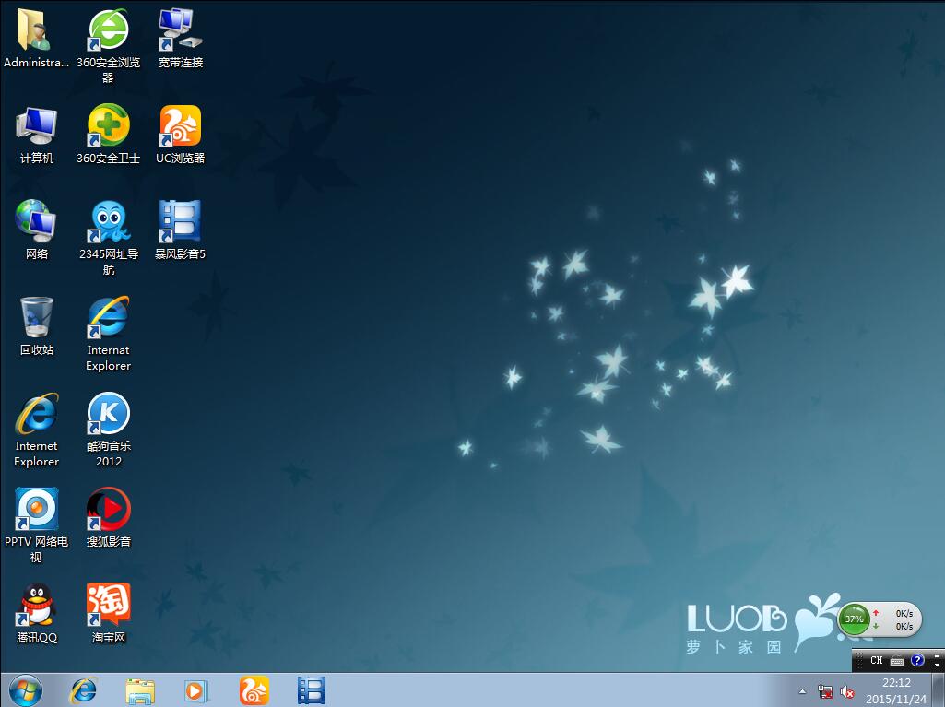Open the clock showing 22:12 and 2015/11/24
Image resolution: width=945 pixels, height=707 pixels.
point(896,690)
